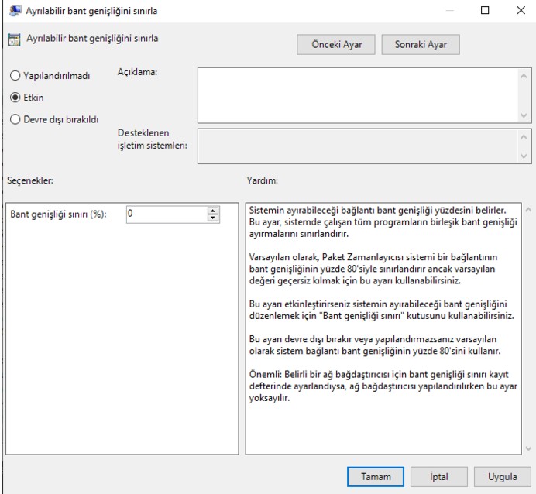Click the 'Açıklama:' label
This screenshot has width=536, height=494.
click(x=137, y=72)
